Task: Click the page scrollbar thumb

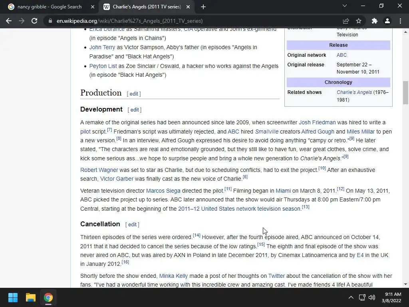Action: pos(405,93)
